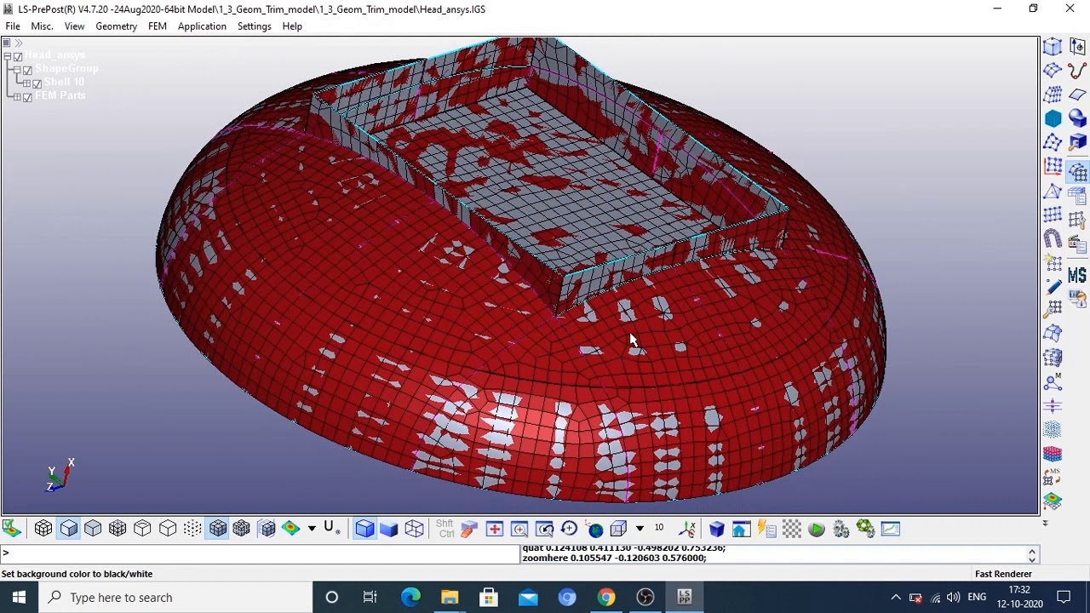Open the Application menu
This screenshot has height=613, width=1090.
coord(202,26)
